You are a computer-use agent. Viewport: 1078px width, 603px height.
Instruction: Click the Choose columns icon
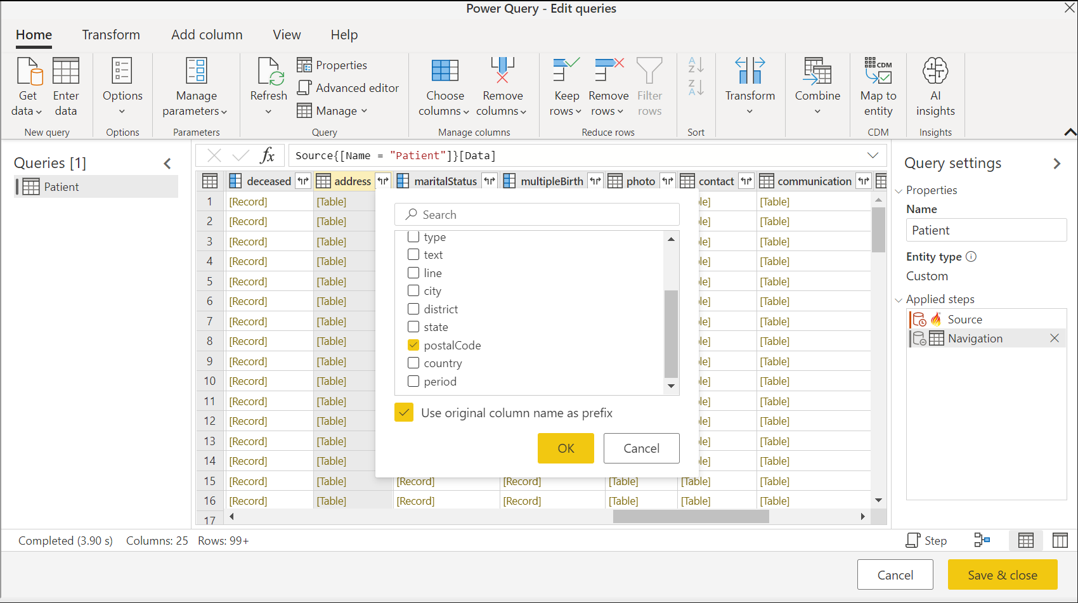[x=445, y=71]
